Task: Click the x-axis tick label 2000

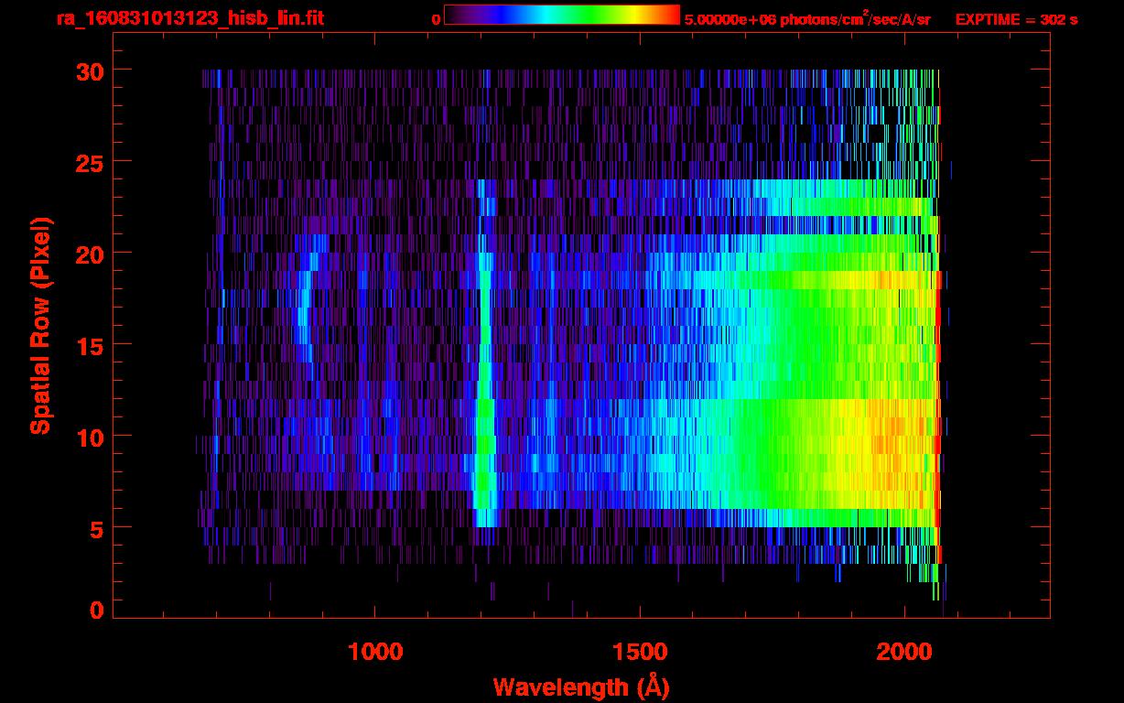Action: [x=905, y=652]
